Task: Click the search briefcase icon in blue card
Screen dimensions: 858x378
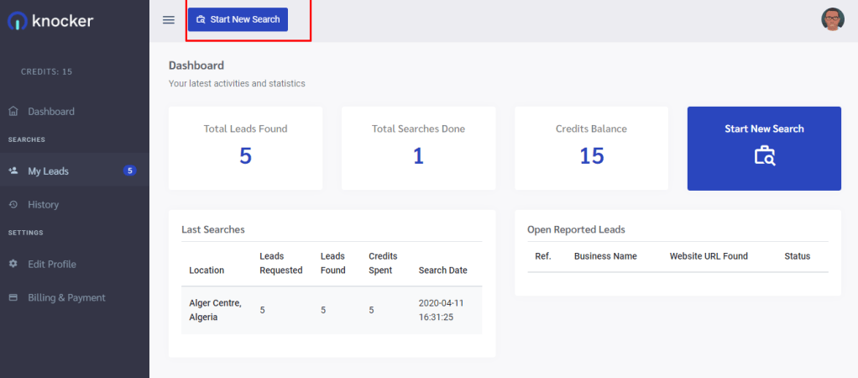Action: [764, 155]
